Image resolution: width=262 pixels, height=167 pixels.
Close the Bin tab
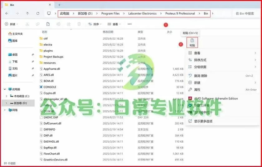[x=50, y=5]
